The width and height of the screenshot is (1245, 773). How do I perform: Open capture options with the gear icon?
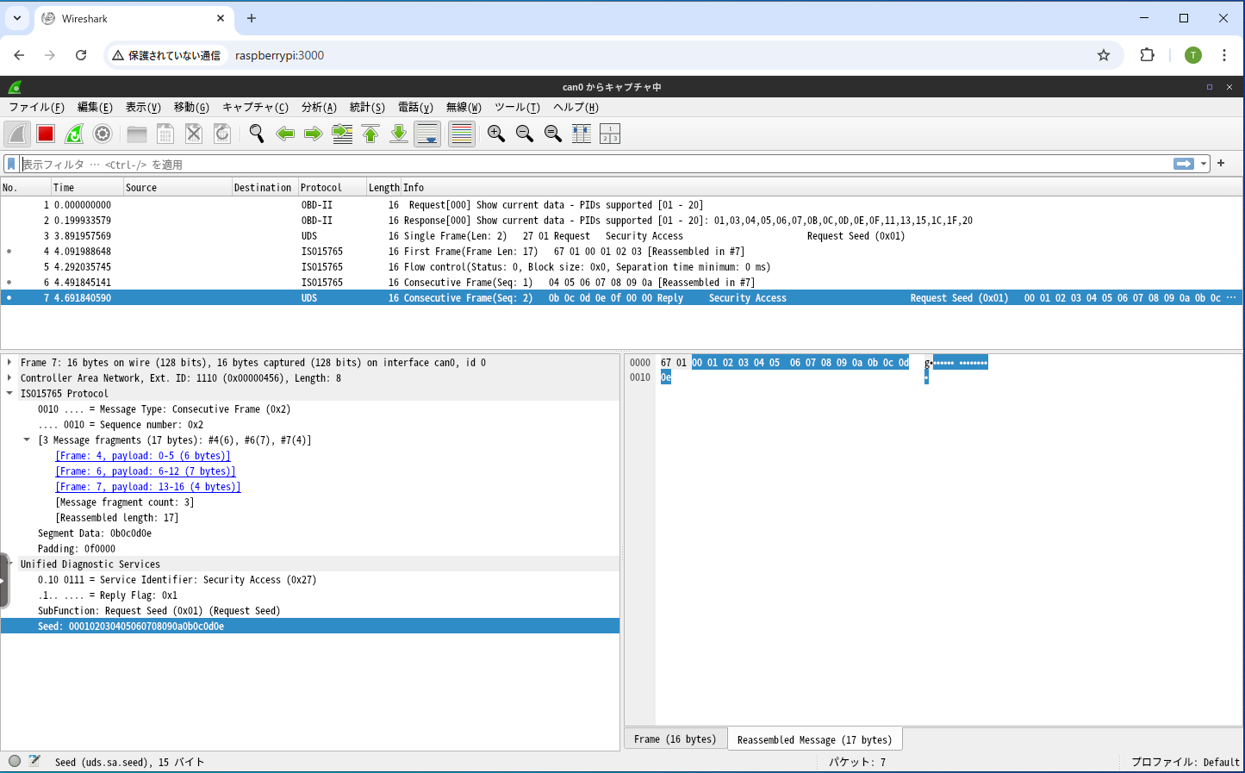pyautogui.click(x=103, y=134)
